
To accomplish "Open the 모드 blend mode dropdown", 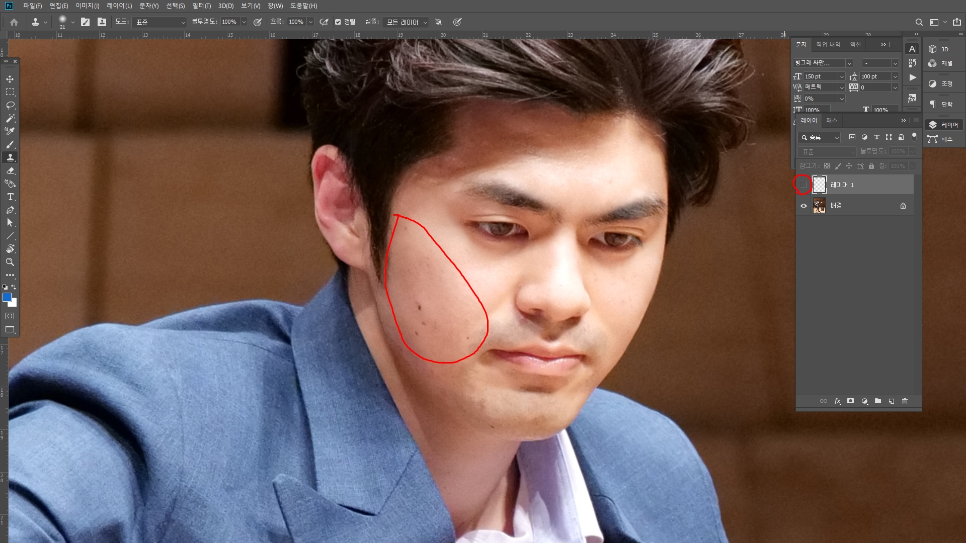I will [x=159, y=22].
